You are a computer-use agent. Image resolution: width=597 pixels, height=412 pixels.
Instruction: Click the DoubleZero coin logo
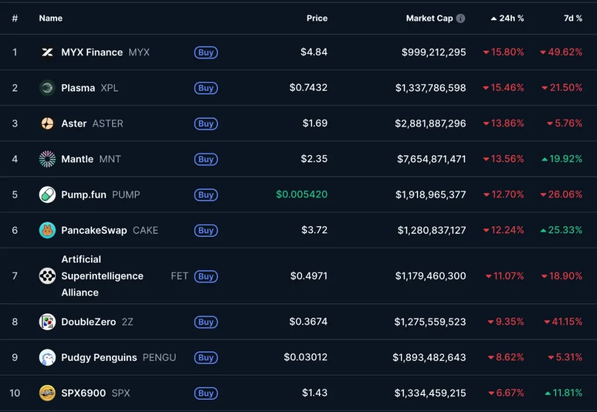pos(48,321)
